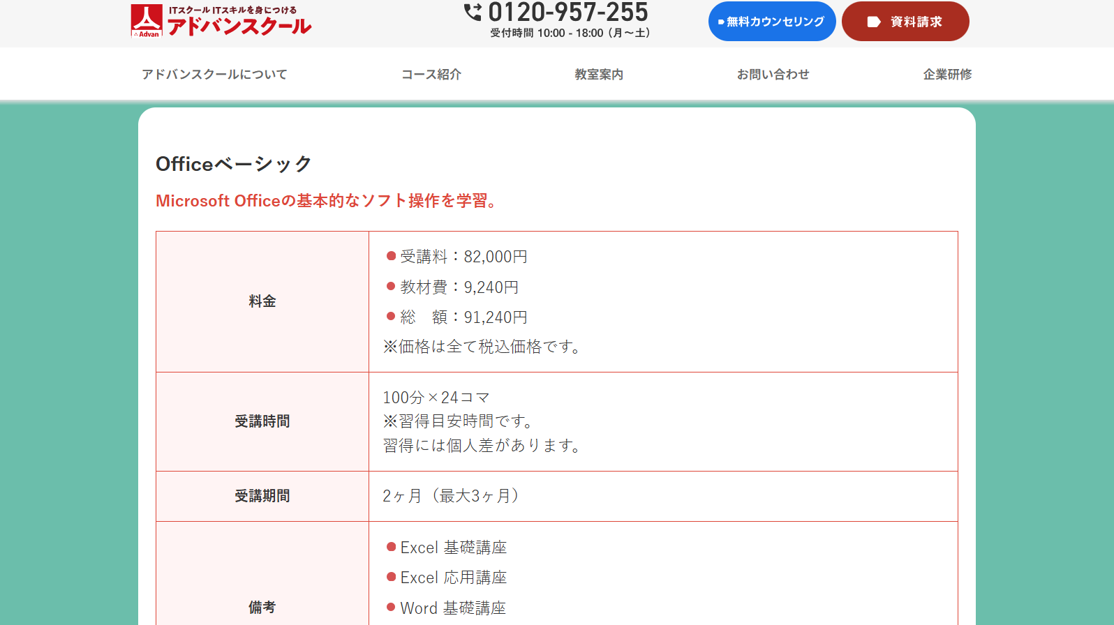Click the phone number 0120-957-255
Image resolution: width=1114 pixels, height=625 pixels.
568,12
